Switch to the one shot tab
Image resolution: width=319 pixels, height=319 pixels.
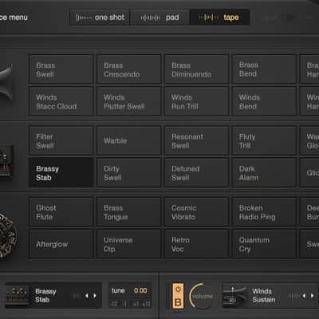(x=100, y=18)
